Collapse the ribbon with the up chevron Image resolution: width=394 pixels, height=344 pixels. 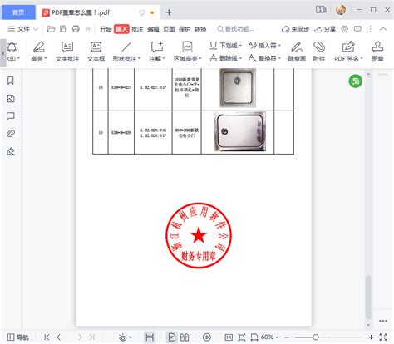click(x=383, y=29)
